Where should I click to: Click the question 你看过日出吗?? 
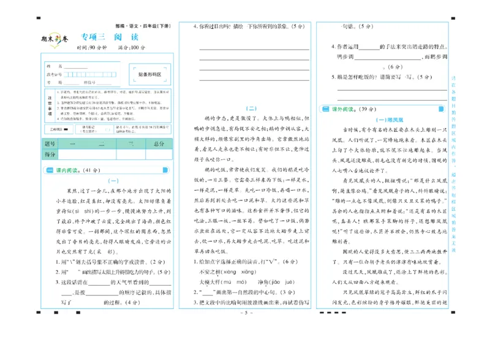click(x=249, y=26)
